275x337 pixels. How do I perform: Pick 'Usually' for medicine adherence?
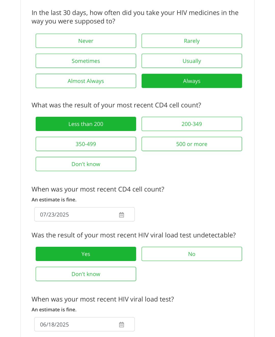(x=192, y=61)
